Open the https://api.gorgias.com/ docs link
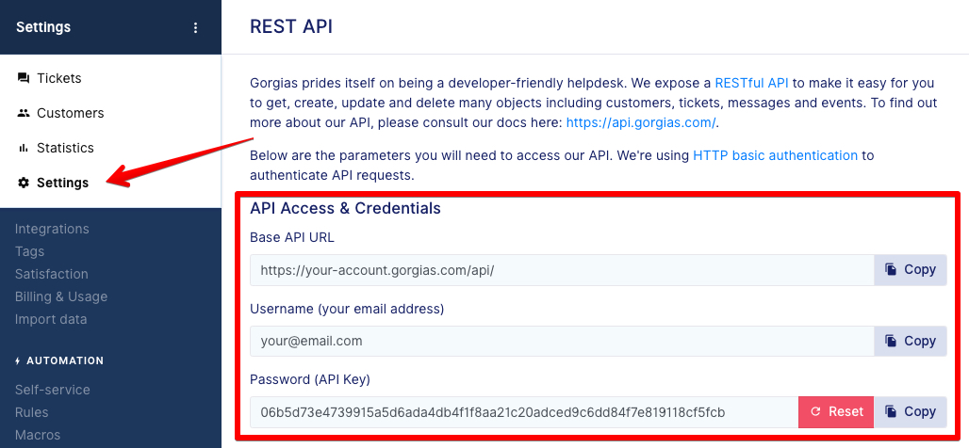The image size is (969, 448). [x=641, y=122]
